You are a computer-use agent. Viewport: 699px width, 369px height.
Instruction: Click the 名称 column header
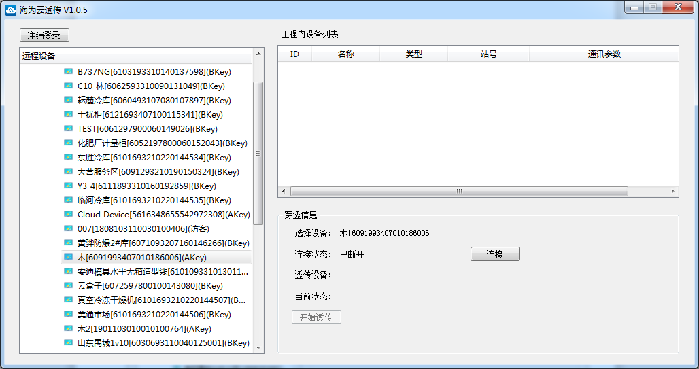point(346,54)
